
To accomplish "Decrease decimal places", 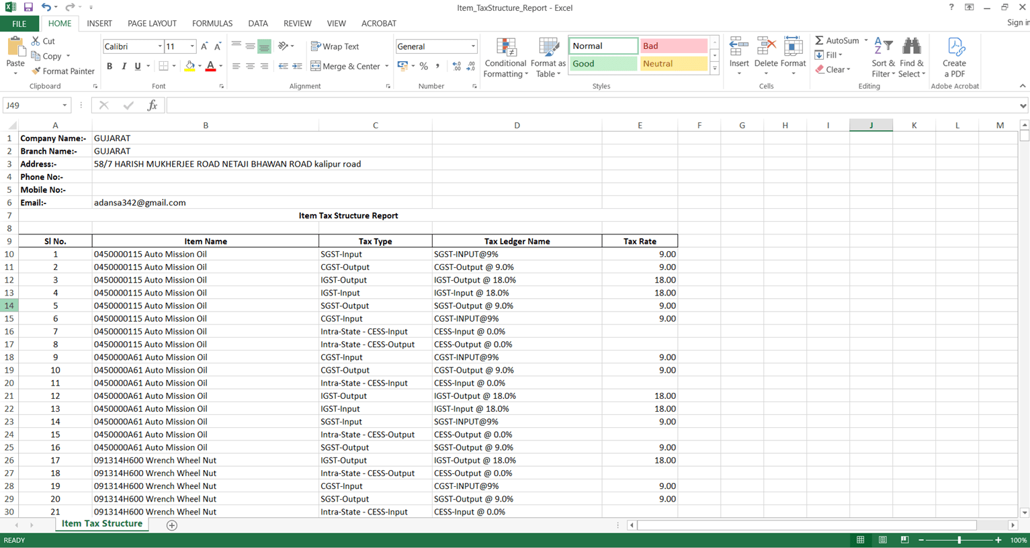I will (x=471, y=66).
